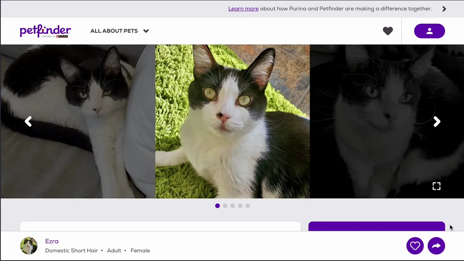
Task: Advance the top banner with right chevron
Action: 444,9
